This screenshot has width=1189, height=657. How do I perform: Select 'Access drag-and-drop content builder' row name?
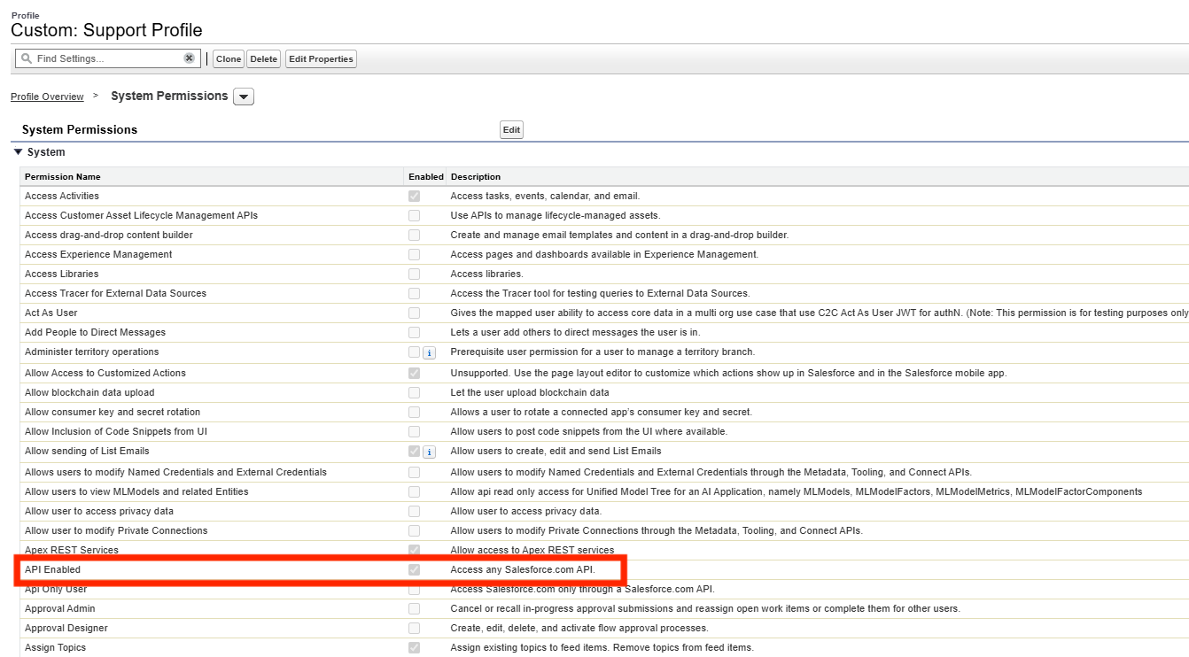(109, 235)
